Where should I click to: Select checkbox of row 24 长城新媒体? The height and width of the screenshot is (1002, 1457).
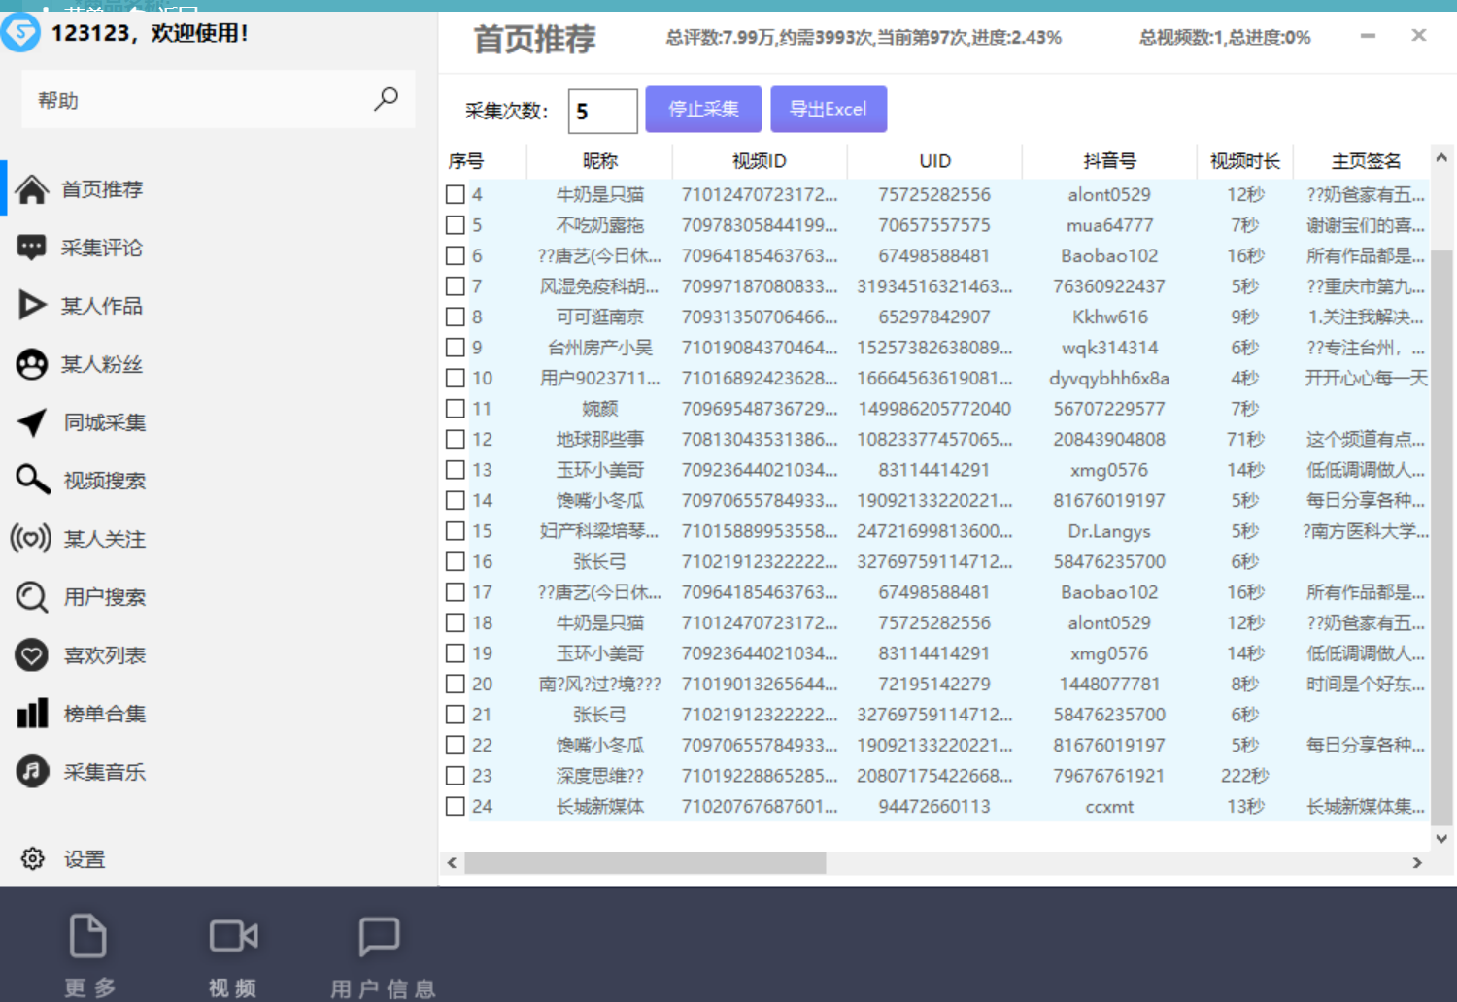[x=455, y=806]
